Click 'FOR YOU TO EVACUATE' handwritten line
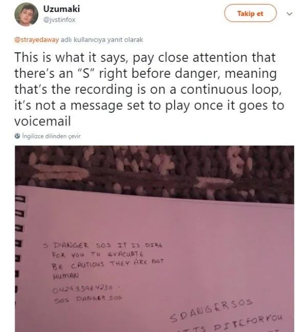 (98, 254)
